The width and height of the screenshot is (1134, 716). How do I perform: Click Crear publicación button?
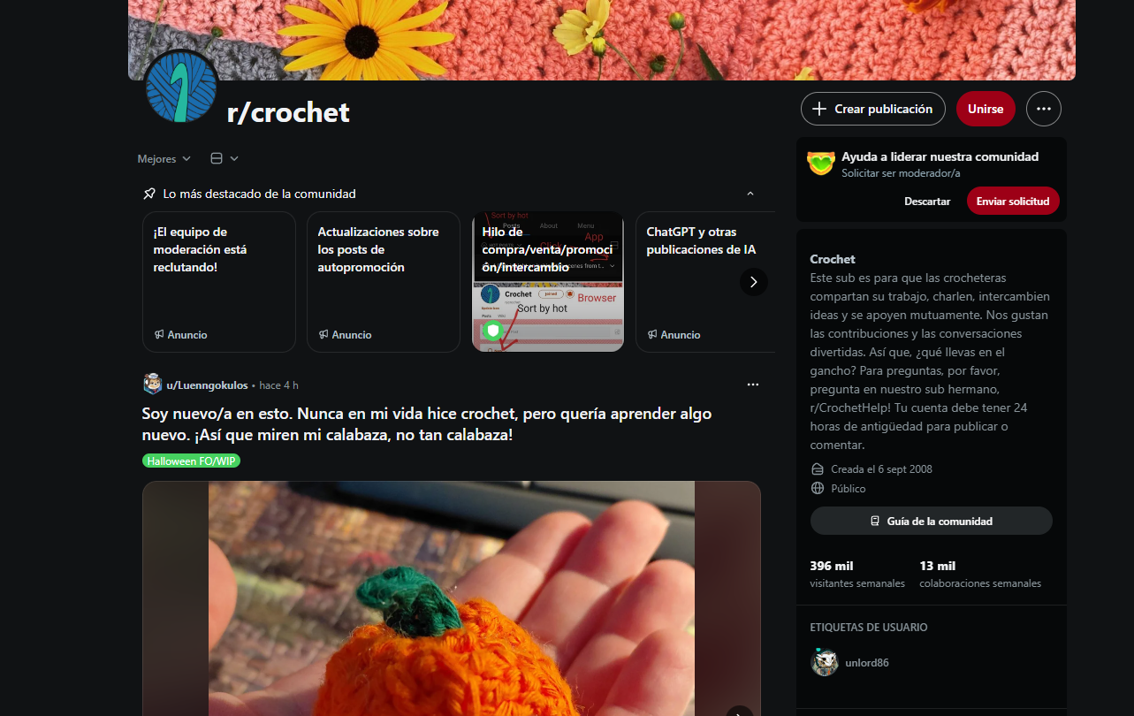tap(873, 109)
